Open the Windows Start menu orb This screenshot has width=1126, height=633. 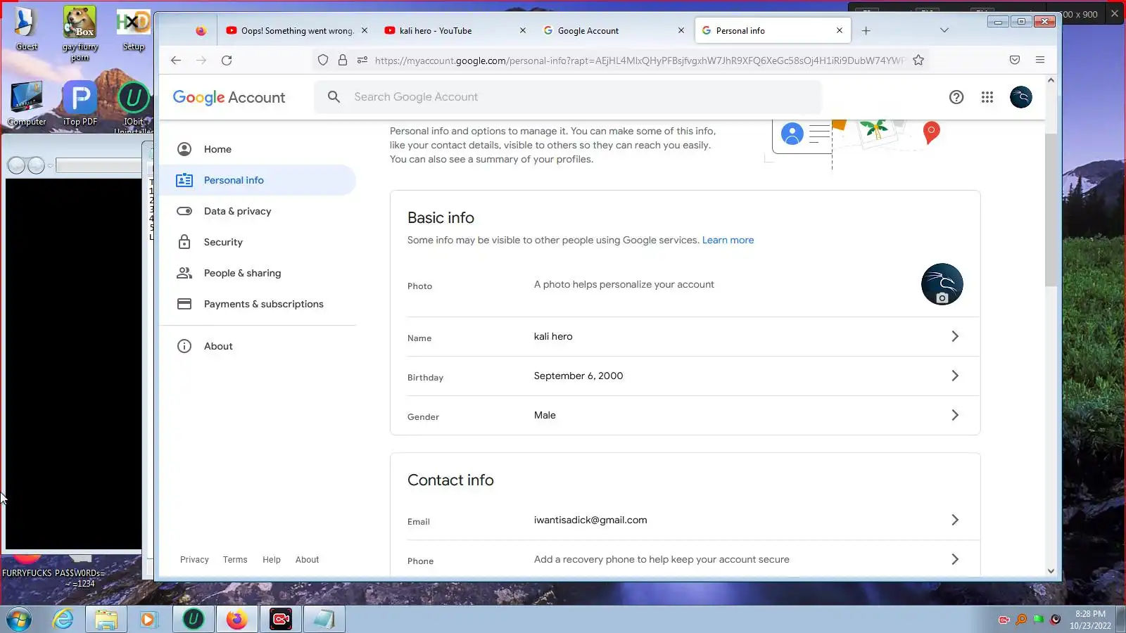(18, 619)
